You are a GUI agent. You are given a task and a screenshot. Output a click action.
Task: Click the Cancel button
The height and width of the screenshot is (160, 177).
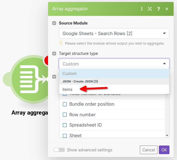(x=149, y=150)
